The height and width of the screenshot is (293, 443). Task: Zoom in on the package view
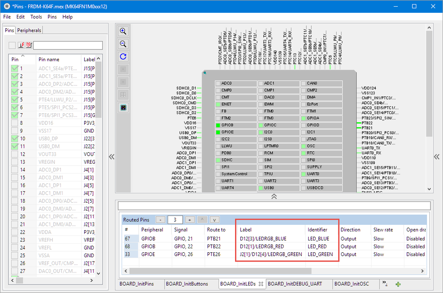pos(123,31)
